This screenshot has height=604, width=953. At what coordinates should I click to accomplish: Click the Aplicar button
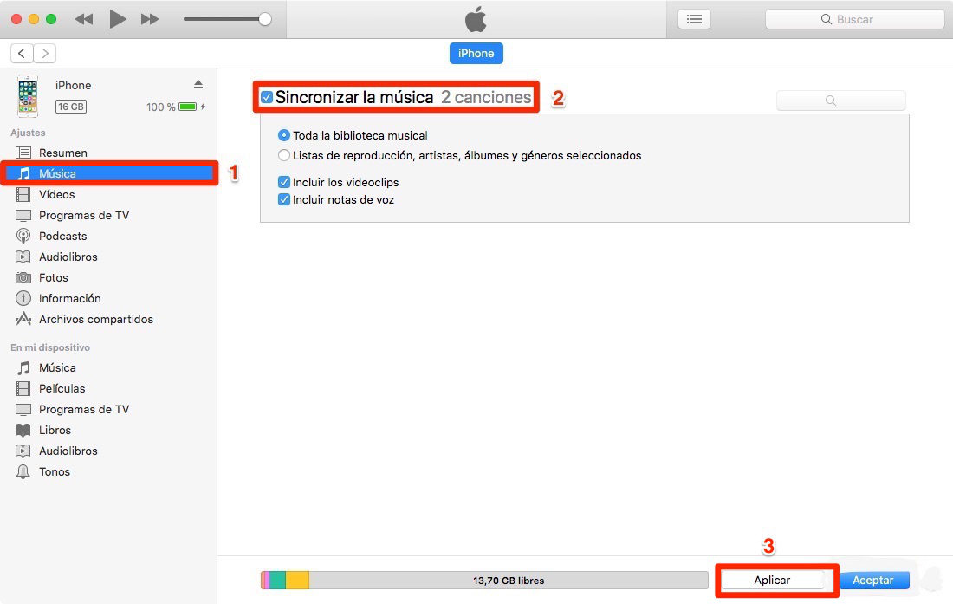tap(772, 581)
